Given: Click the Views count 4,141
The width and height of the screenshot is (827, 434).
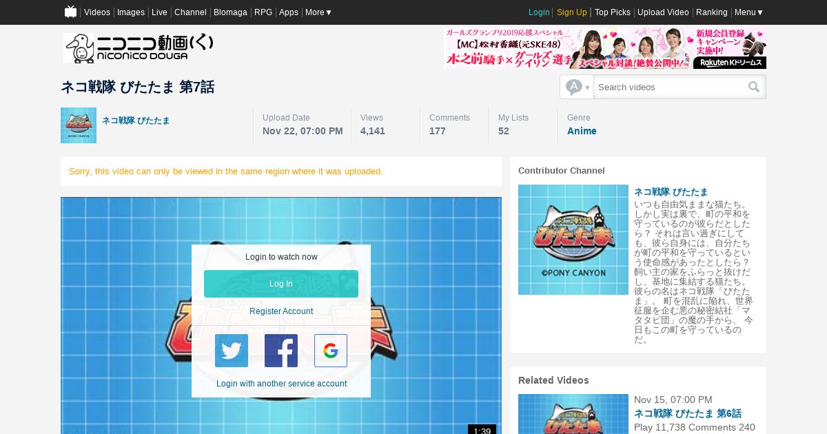Looking at the screenshot, I should point(373,131).
